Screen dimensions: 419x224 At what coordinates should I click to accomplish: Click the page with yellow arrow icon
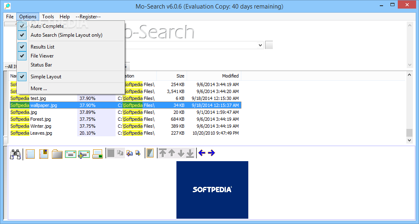[138, 153]
